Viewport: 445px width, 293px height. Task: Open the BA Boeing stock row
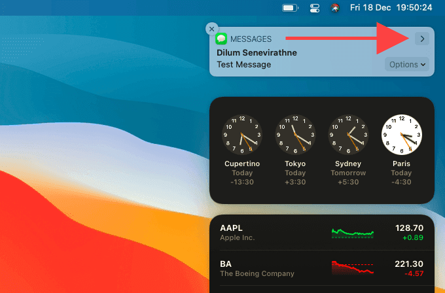[262, 268]
